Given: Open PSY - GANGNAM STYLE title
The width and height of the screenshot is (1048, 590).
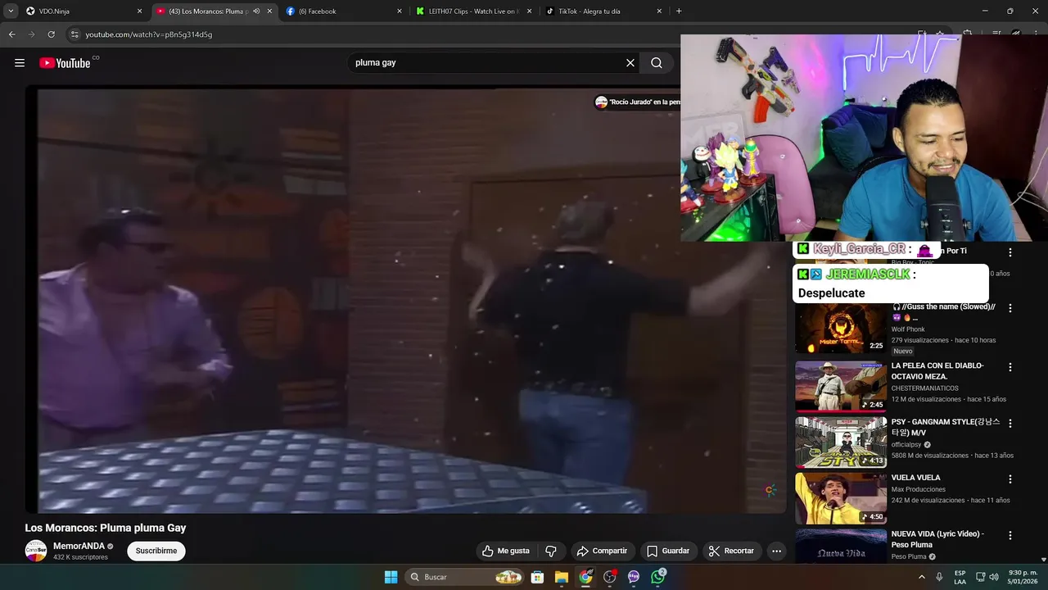Looking at the screenshot, I should [x=946, y=427].
